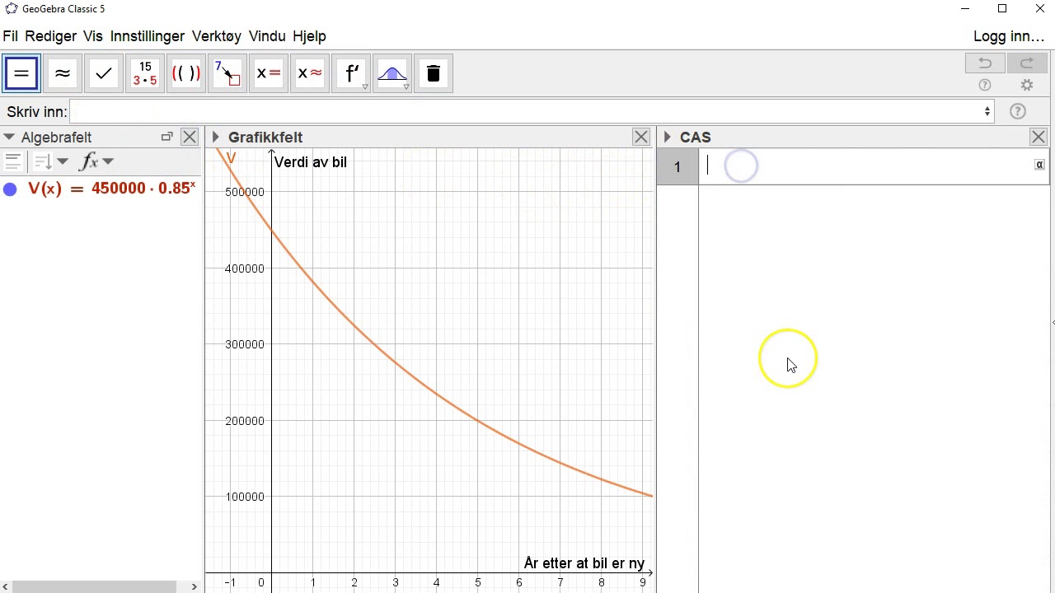Click the Grafikkfelt panel title
1055x593 pixels.
coord(265,138)
